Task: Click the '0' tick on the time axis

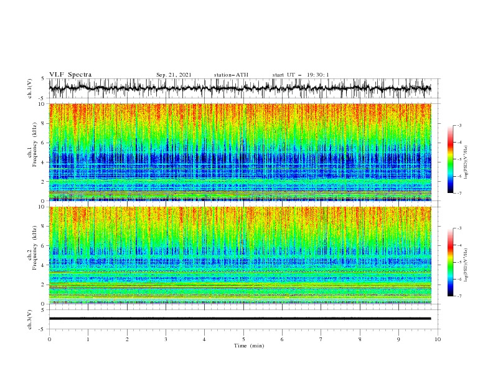Action: click(49, 339)
